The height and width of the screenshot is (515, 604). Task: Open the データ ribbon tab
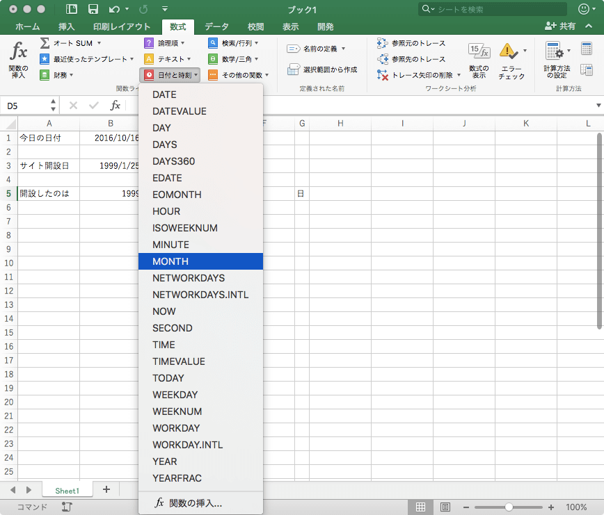(216, 26)
